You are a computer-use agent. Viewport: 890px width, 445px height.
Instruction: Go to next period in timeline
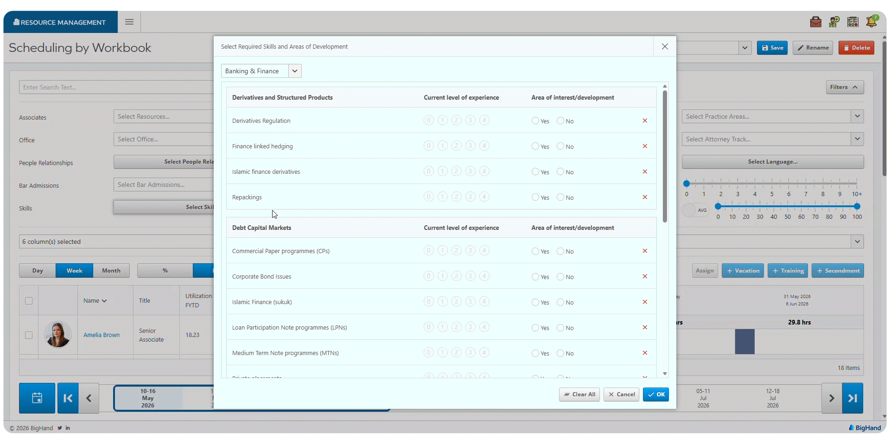point(832,398)
